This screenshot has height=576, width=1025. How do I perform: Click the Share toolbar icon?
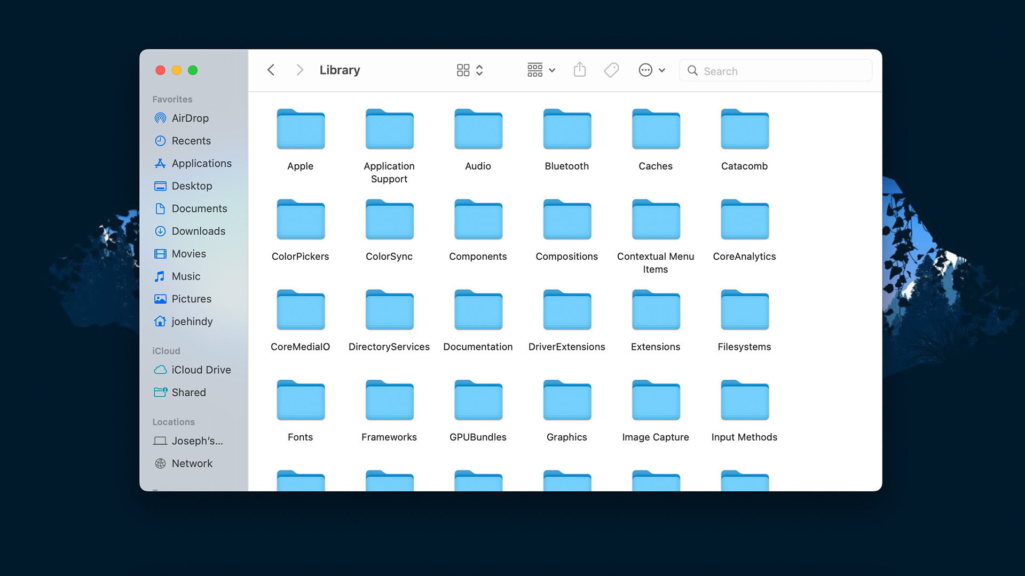tap(579, 70)
